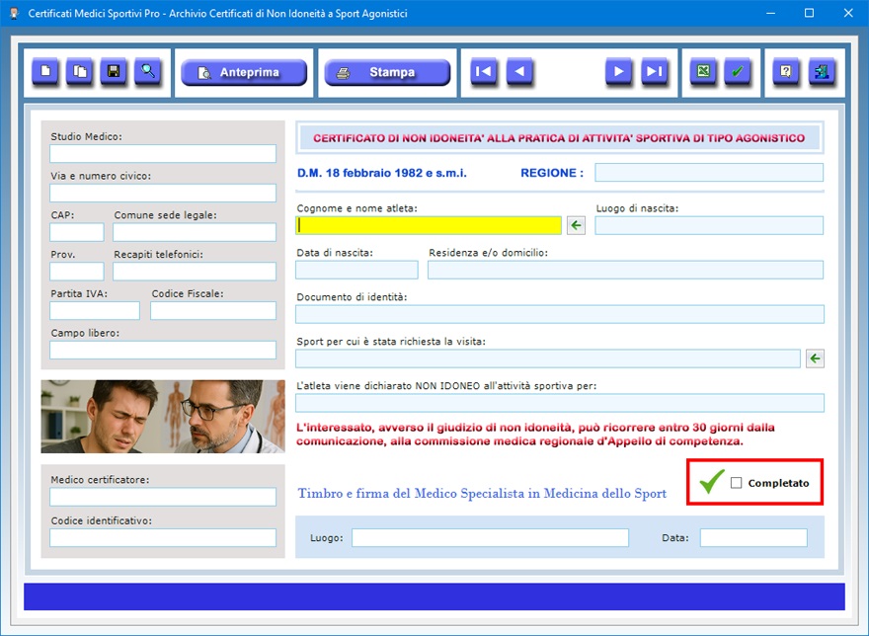
Task: Go to the next record
Action: (x=619, y=72)
